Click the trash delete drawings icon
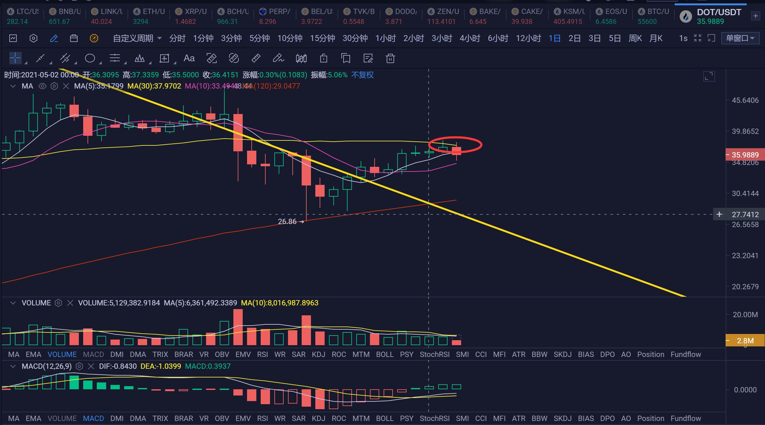The width and height of the screenshot is (765, 425). pos(390,58)
